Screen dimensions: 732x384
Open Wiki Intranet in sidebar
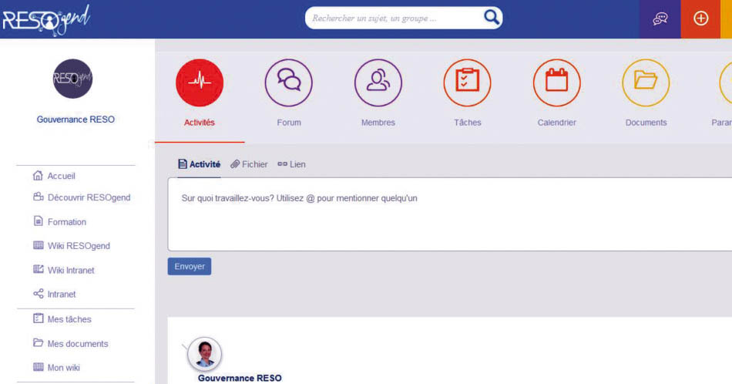click(x=63, y=270)
